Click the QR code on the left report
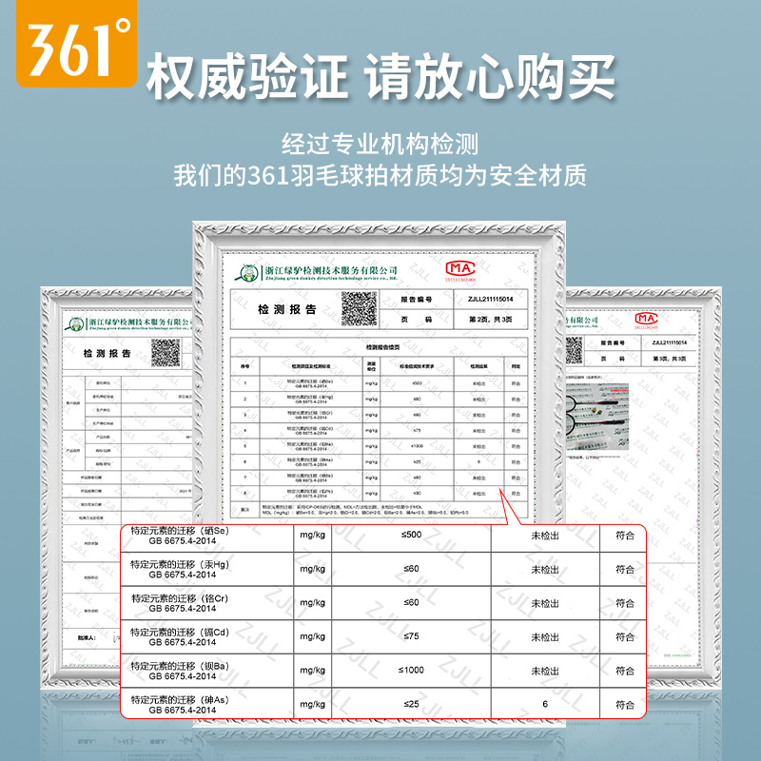 tap(166, 353)
